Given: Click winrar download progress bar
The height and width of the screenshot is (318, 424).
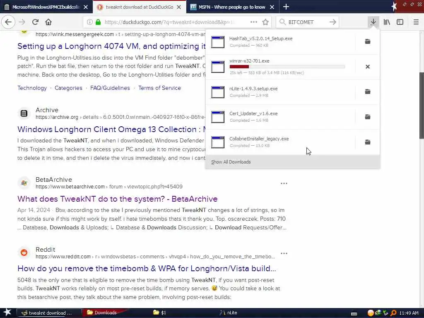Looking at the screenshot, I should [287, 67].
